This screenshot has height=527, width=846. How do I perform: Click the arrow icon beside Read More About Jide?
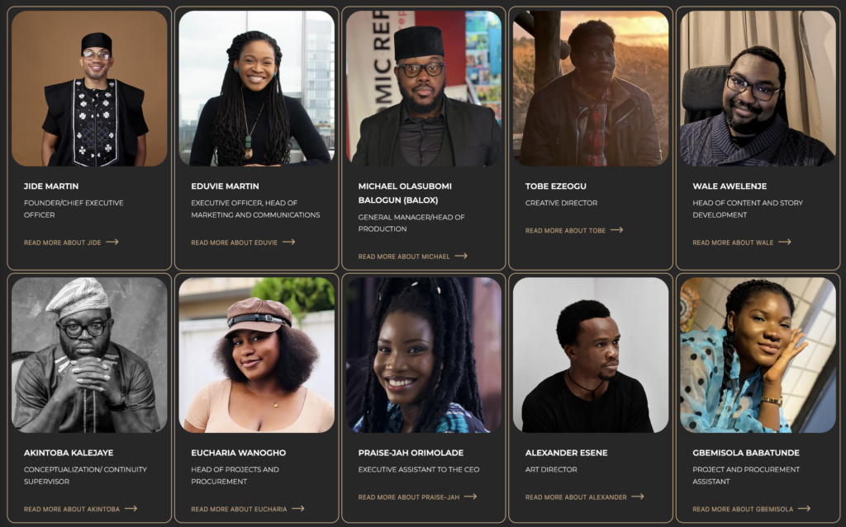(112, 242)
